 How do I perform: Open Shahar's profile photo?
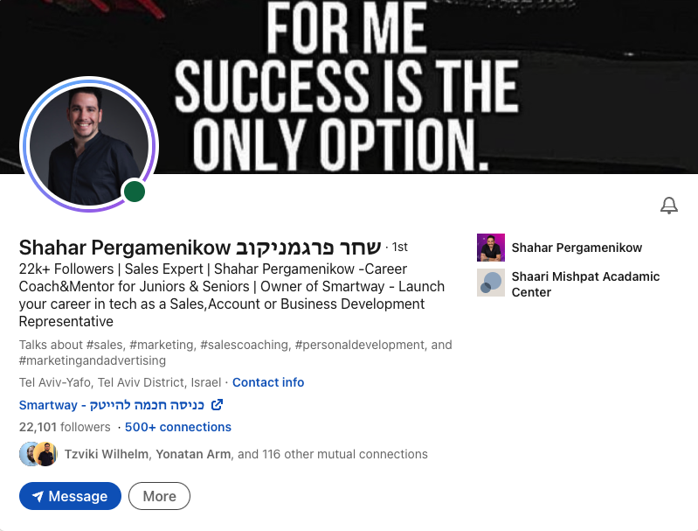click(89, 144)
